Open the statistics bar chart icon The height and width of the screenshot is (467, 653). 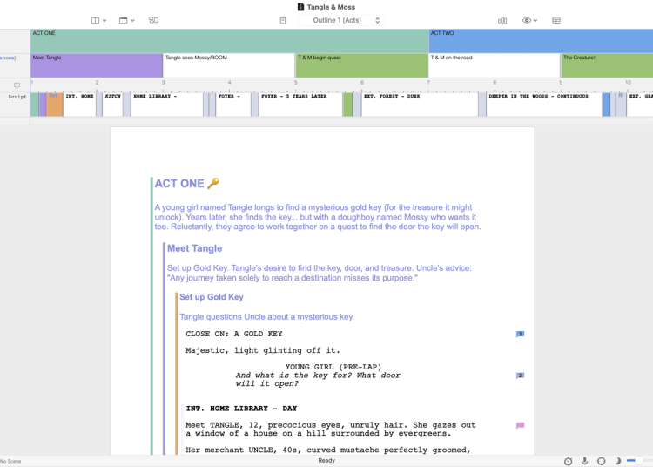point(502,20)
